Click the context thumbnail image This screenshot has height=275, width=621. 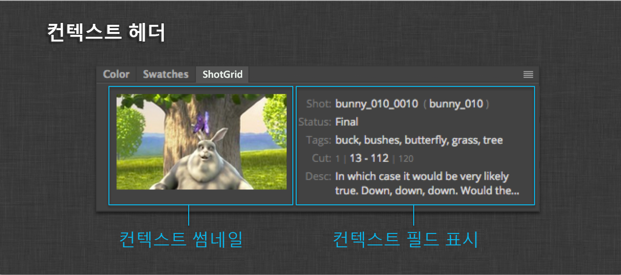point(201,145)
